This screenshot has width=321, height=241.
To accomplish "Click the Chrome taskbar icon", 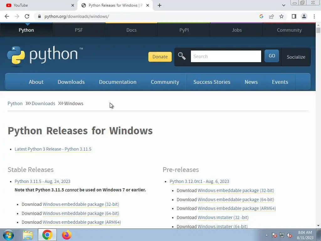I will point(47,235).
